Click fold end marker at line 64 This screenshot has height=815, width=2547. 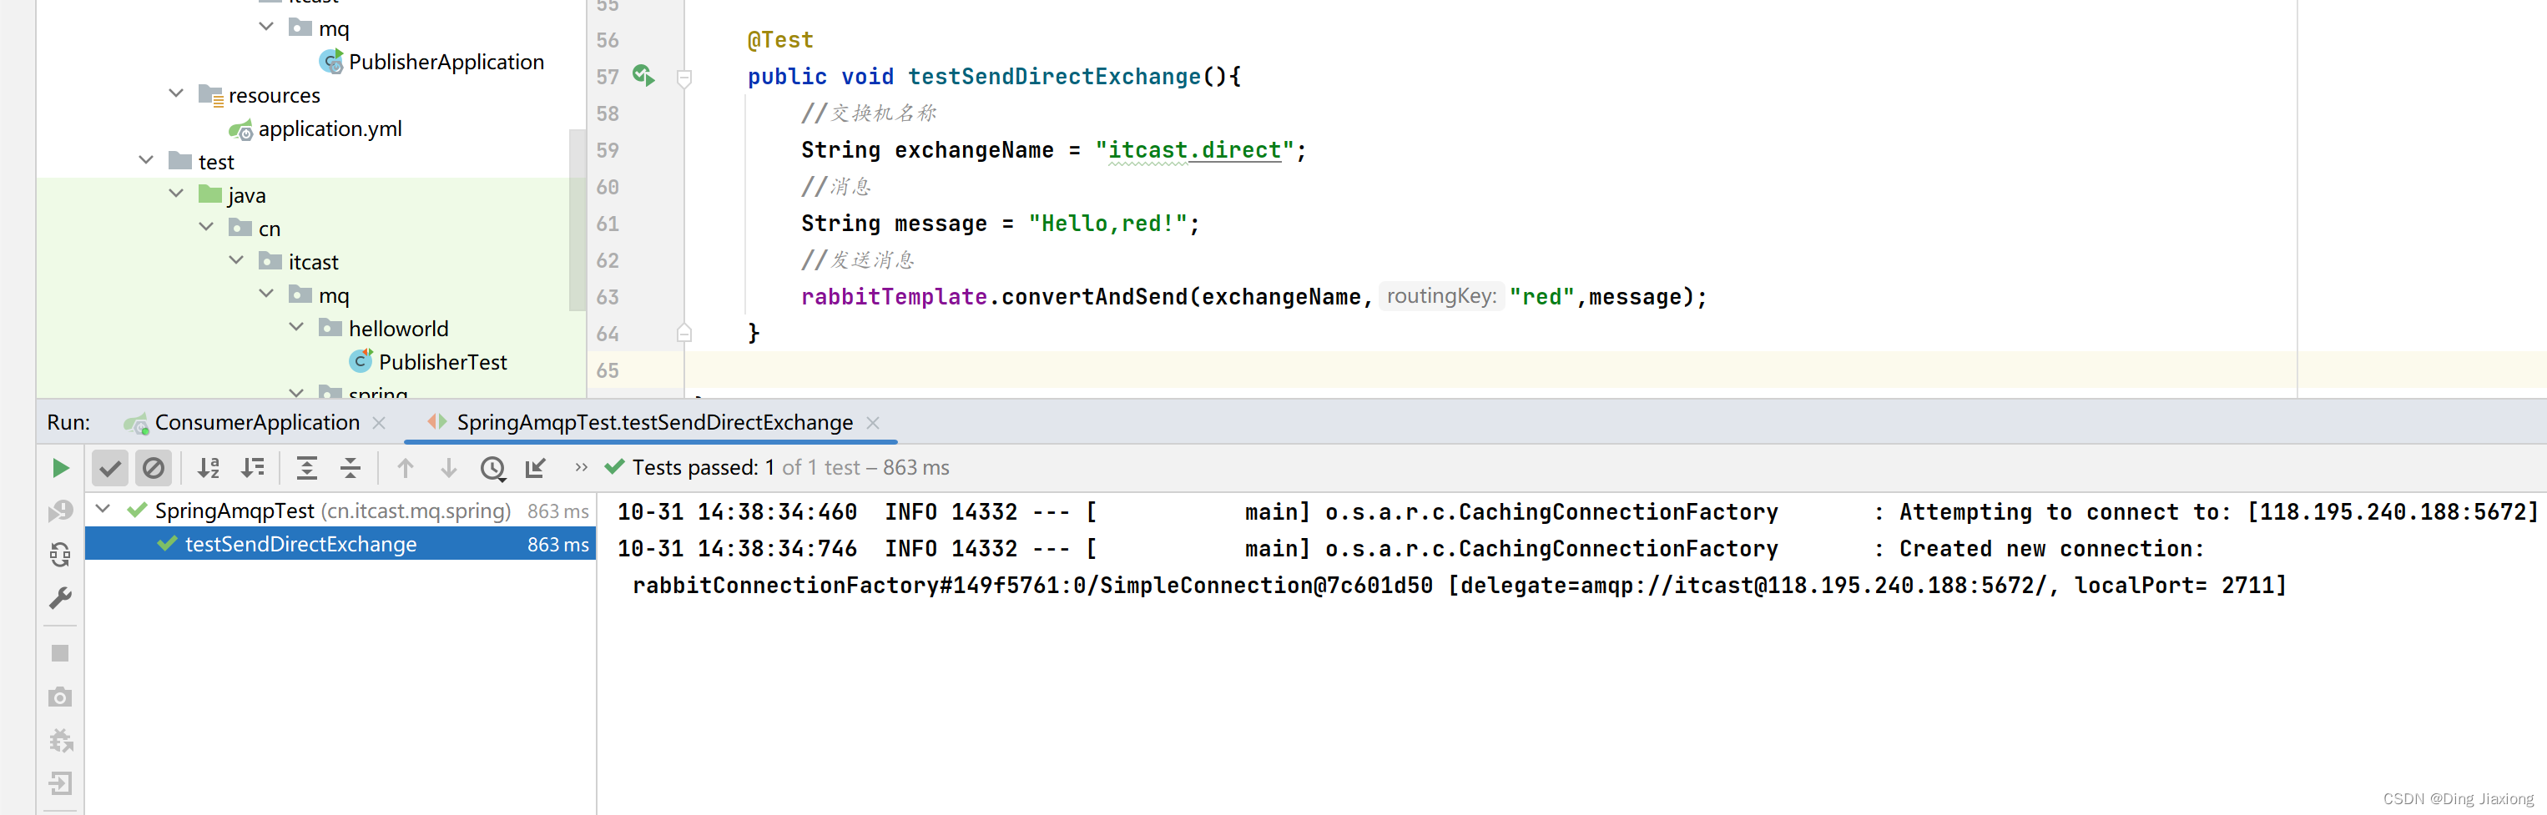[x=684, y=333]
